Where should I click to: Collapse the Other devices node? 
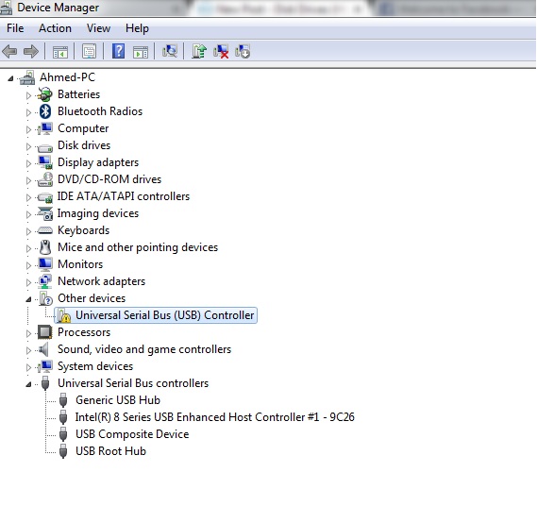pyautogui.click(x=28, y=300)
